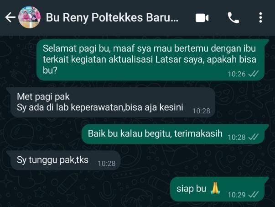Click the 10:26 timestamp on first message

237,74
